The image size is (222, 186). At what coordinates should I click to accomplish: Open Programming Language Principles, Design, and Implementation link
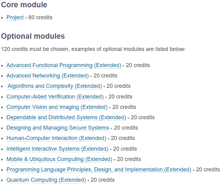99,170
